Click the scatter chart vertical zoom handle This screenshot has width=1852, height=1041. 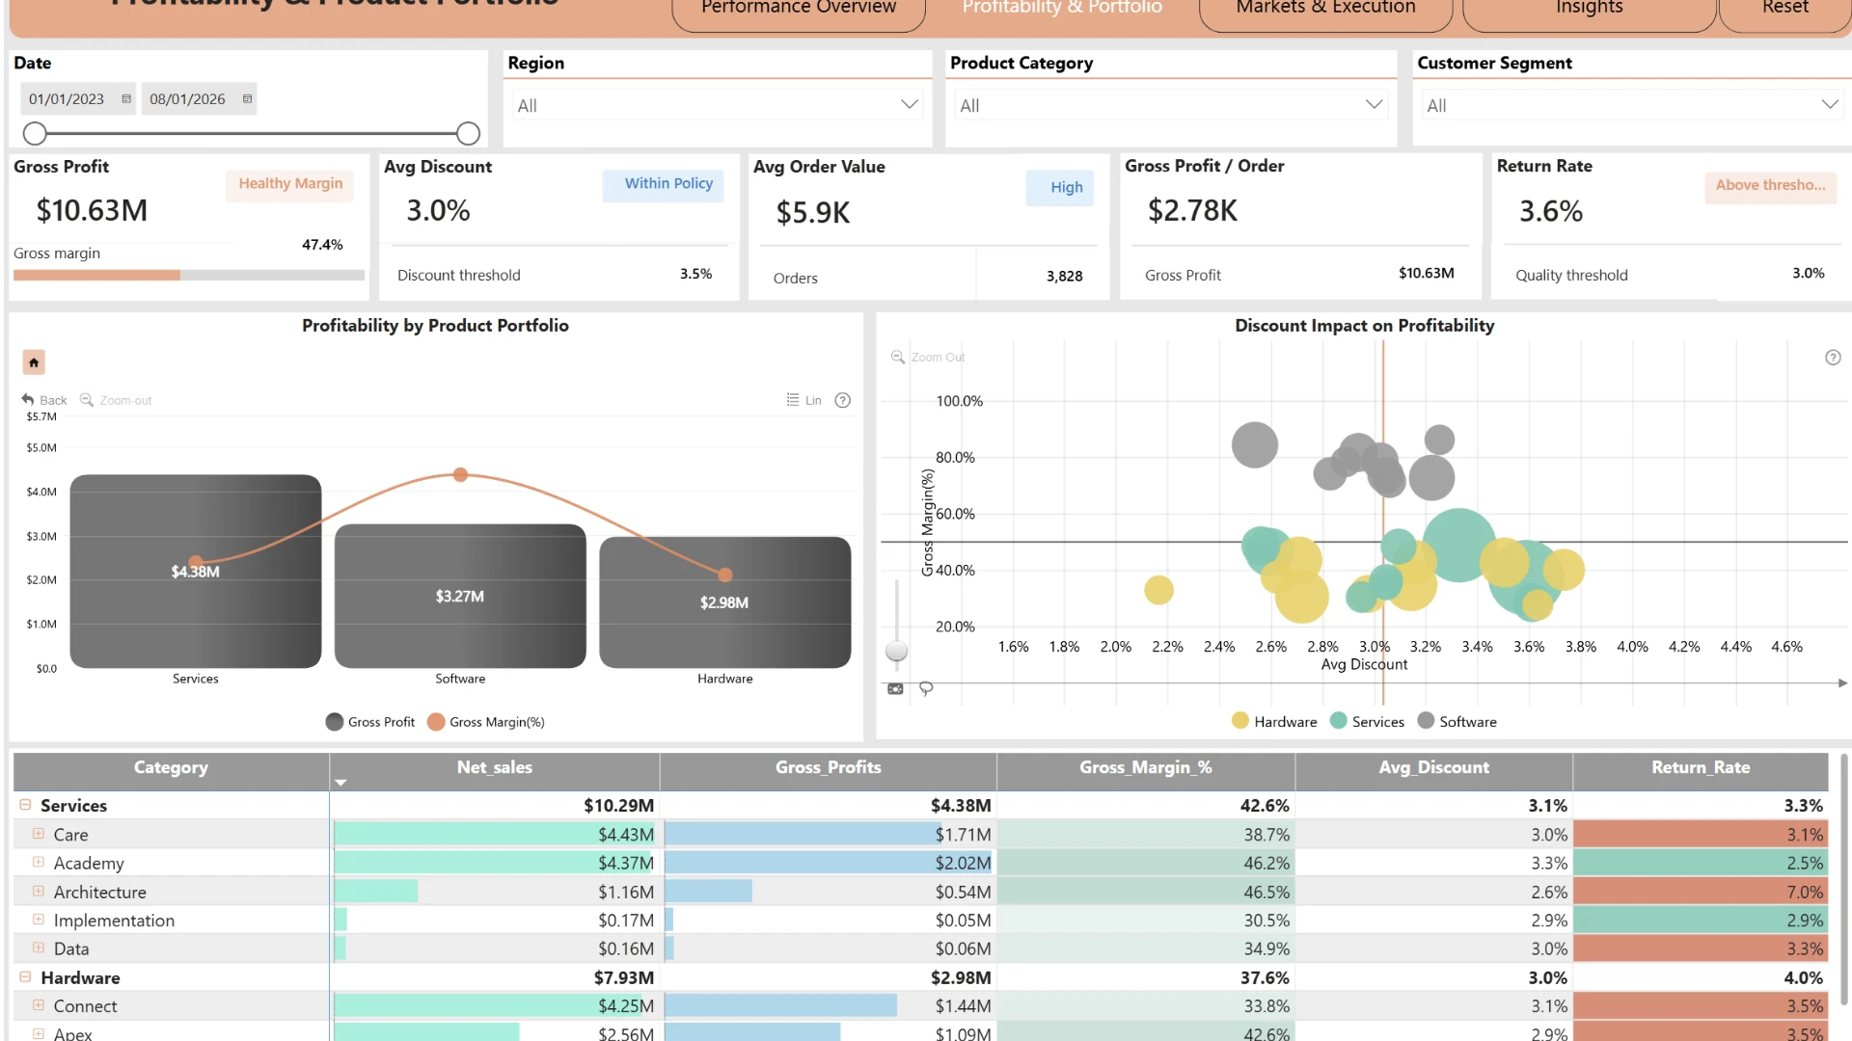(897, 652)
